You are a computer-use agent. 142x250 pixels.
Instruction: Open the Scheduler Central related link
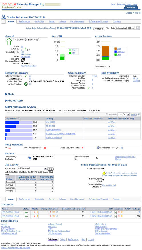pos(9,233)
